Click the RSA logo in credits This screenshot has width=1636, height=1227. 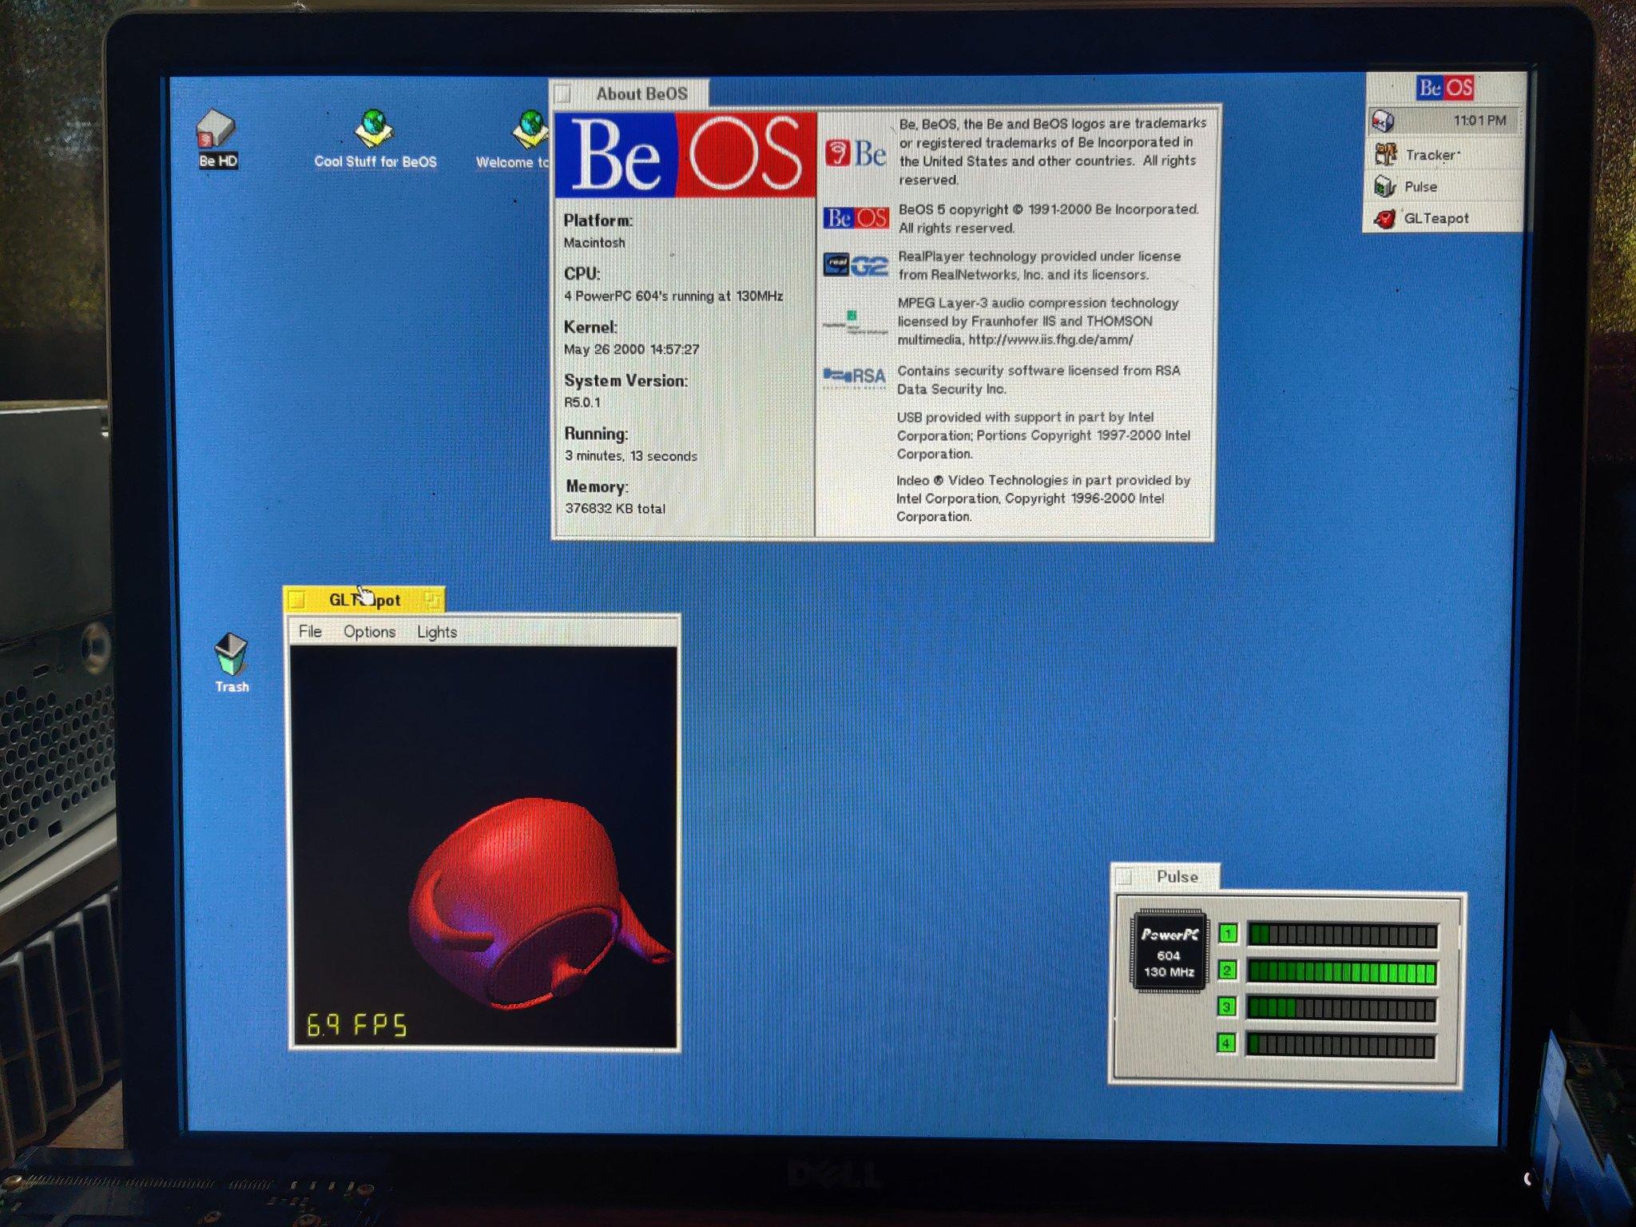point(854,376)
